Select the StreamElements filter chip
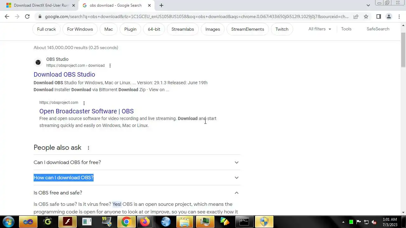The height and width of the screenshot is (228, 406). click(x=247, y=29)
